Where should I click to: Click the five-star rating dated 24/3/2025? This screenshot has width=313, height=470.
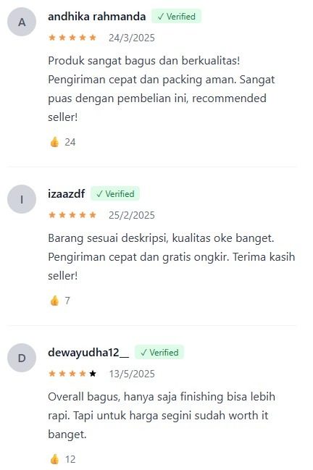pos(72,38)
